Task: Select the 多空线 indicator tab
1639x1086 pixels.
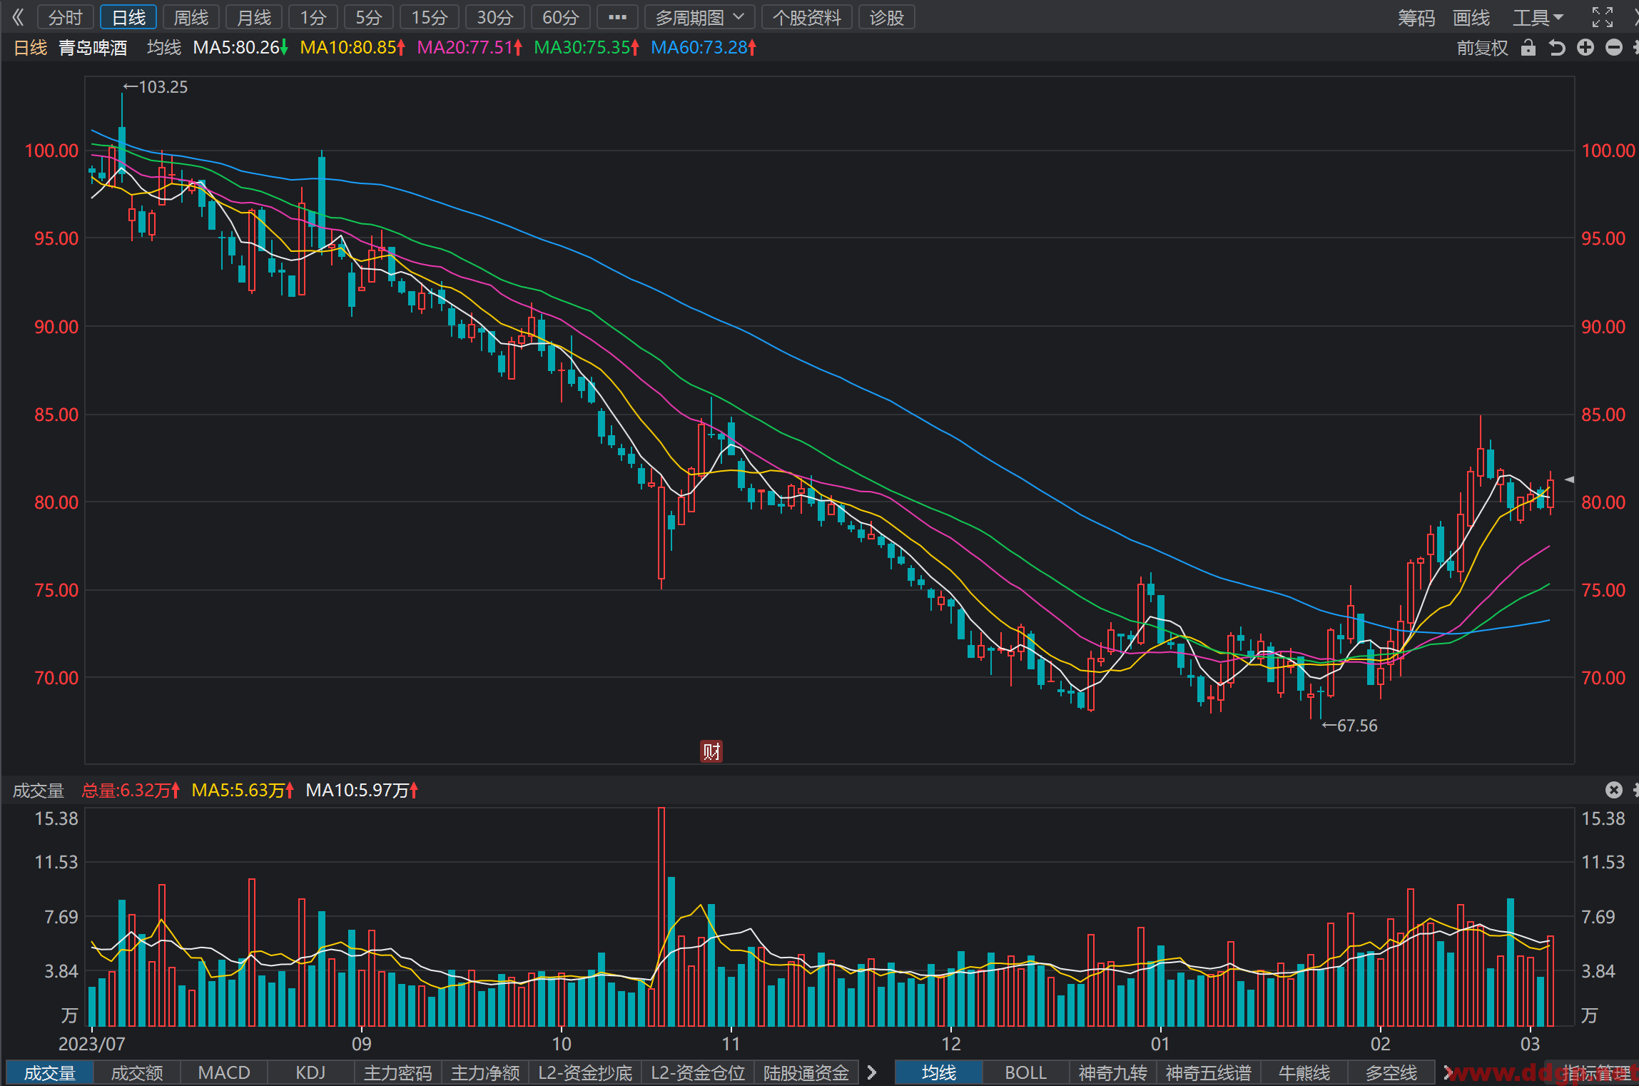Action: (1391, 1072)
